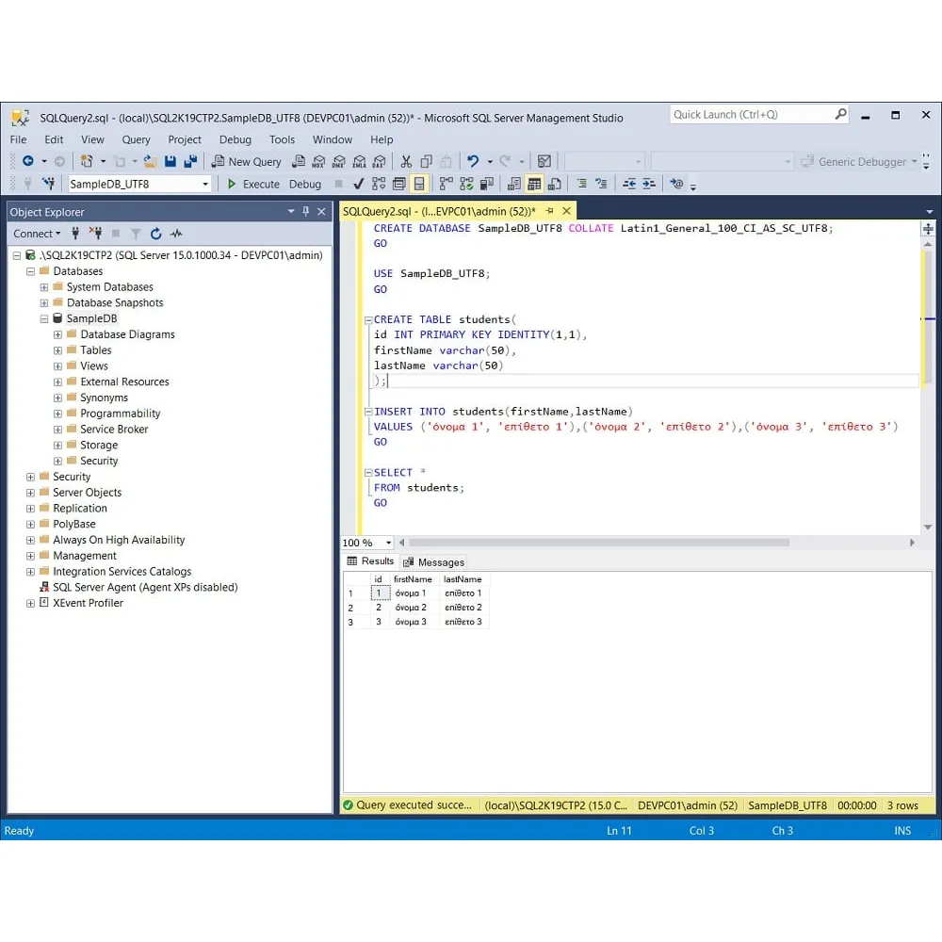
Task: Click the Uncomment selected lines icon
Action: (x=601, y=184)
